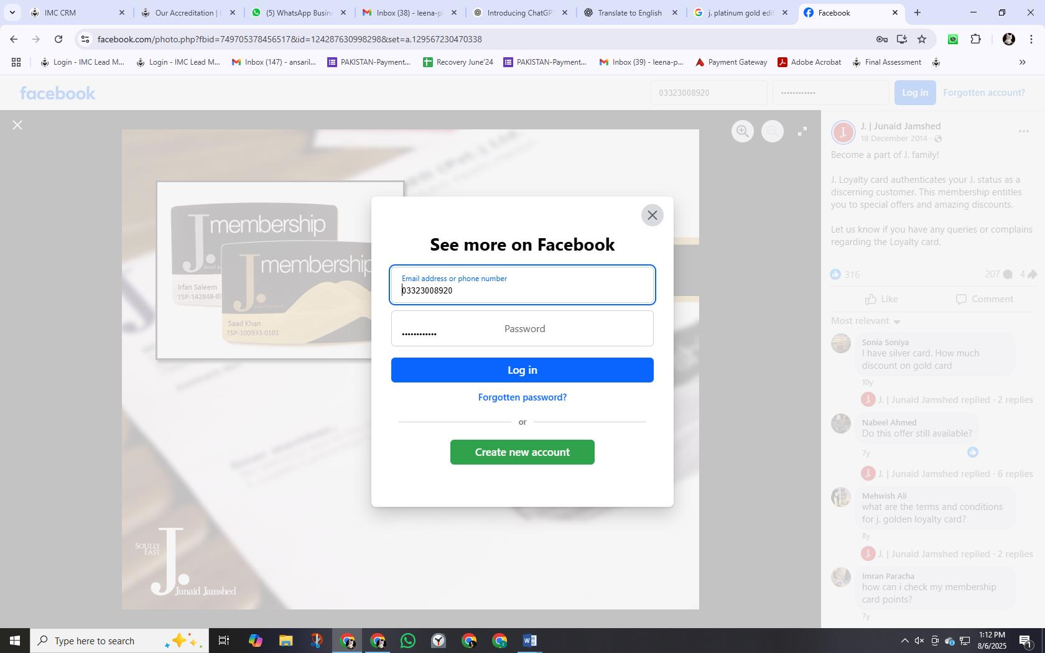Open the apps grid icon in bookmarks bar
Image resolution: width=1045 pixels, height=653 pixels.
16,62
